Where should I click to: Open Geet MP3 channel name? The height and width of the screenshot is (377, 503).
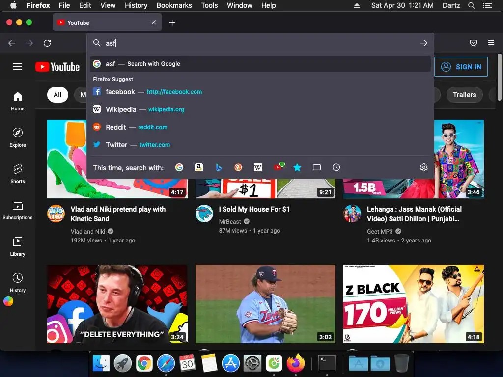380,232
